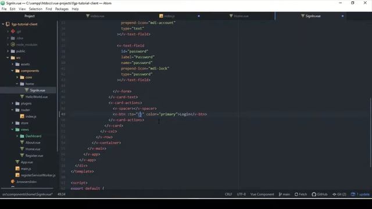The height and width of the screenshot is (209, 372).
Task: Select the router folder in tree
Action: (25, 110)
